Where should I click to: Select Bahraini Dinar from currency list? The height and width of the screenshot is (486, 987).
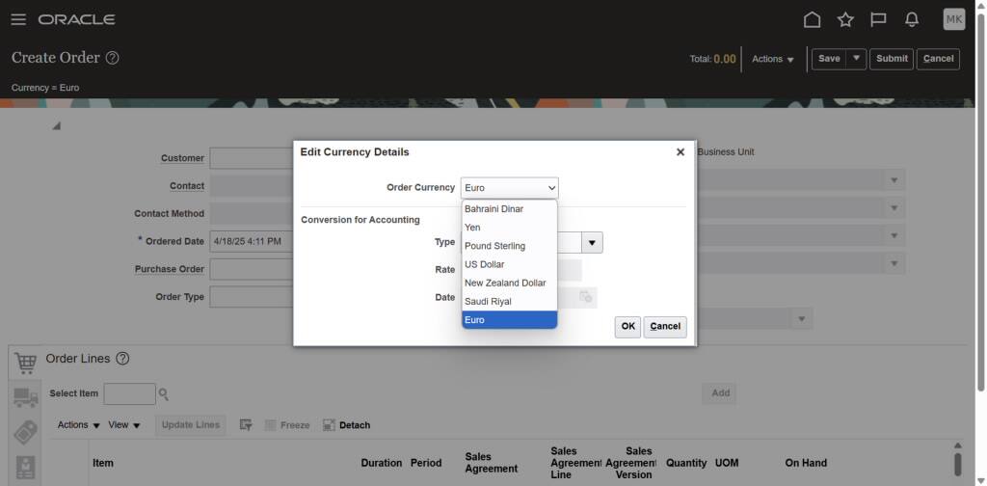pyautogui.click(x=509, y=209)
